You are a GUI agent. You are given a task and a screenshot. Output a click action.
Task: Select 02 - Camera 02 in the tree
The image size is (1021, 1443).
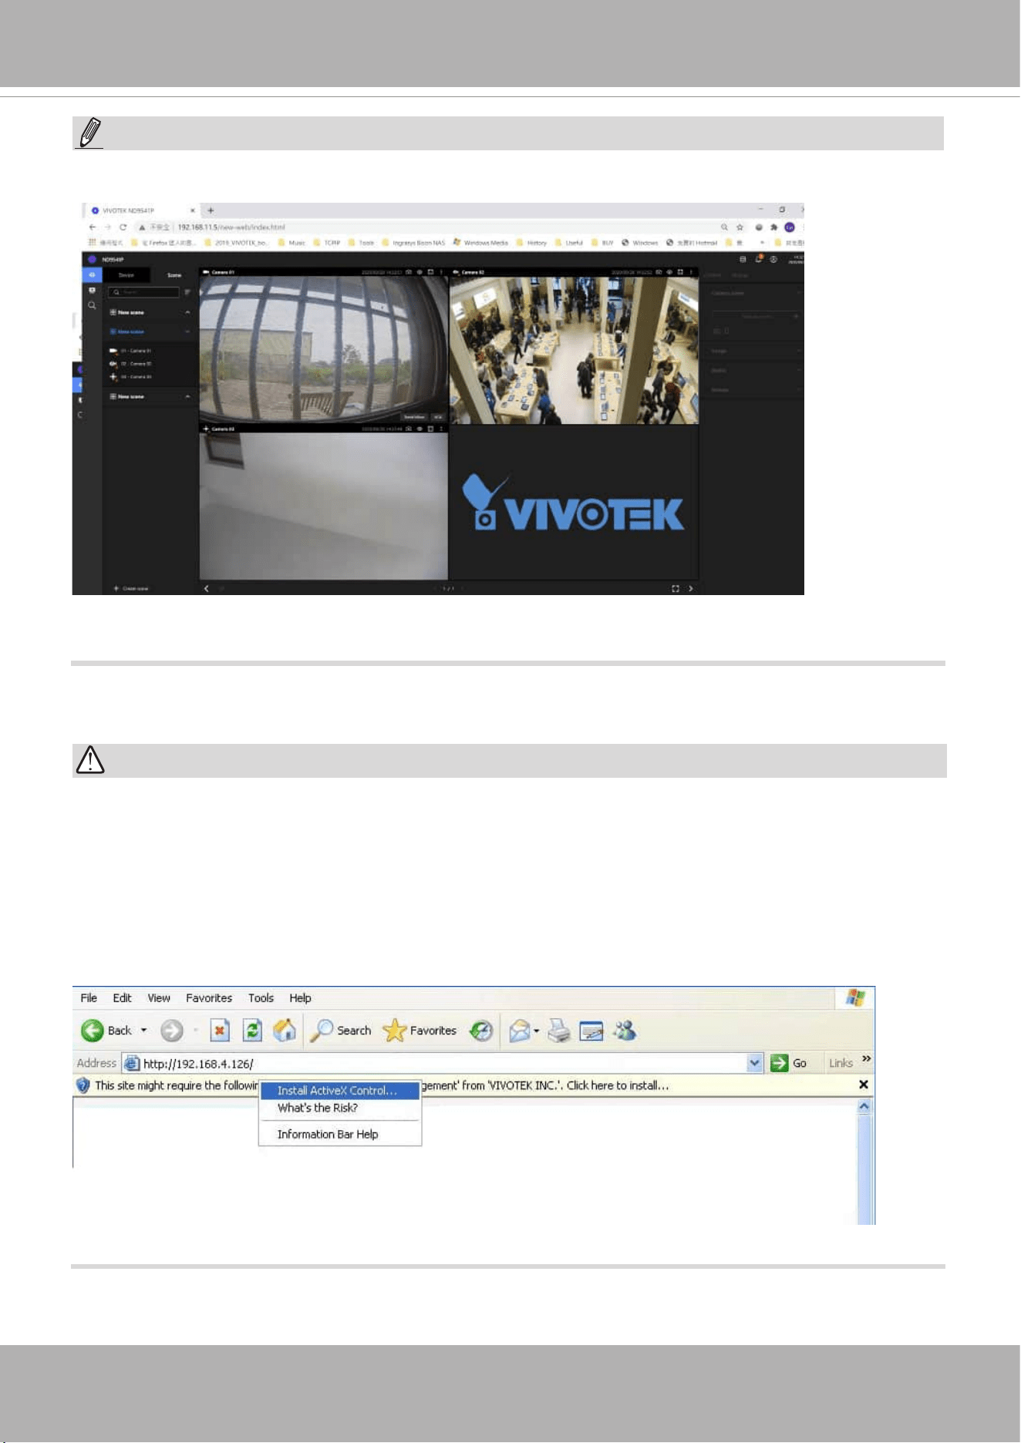tap(130, 364)
